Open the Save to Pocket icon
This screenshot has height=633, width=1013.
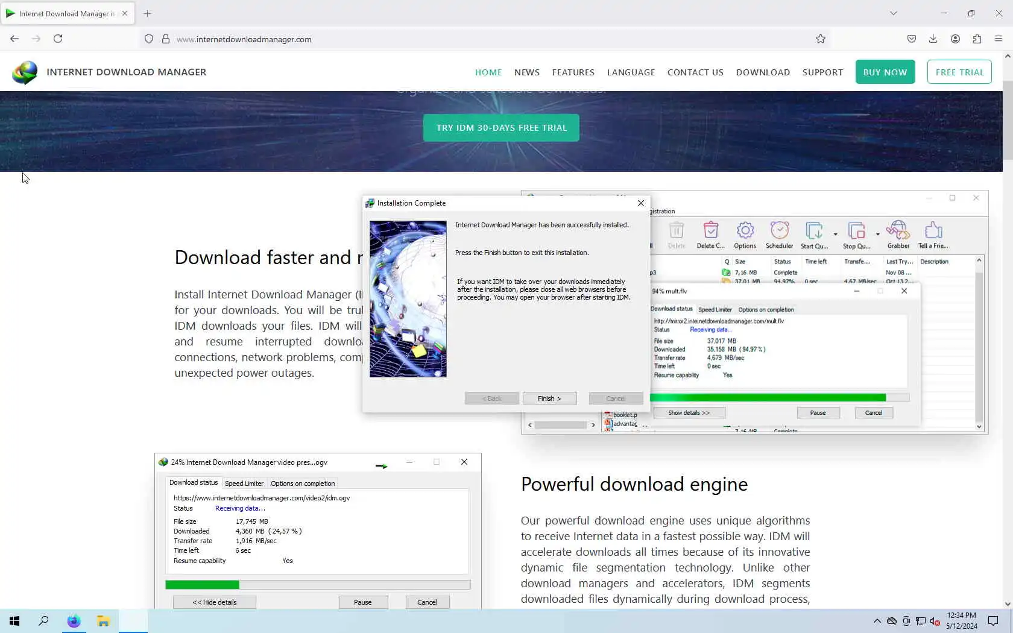[912, 39]
